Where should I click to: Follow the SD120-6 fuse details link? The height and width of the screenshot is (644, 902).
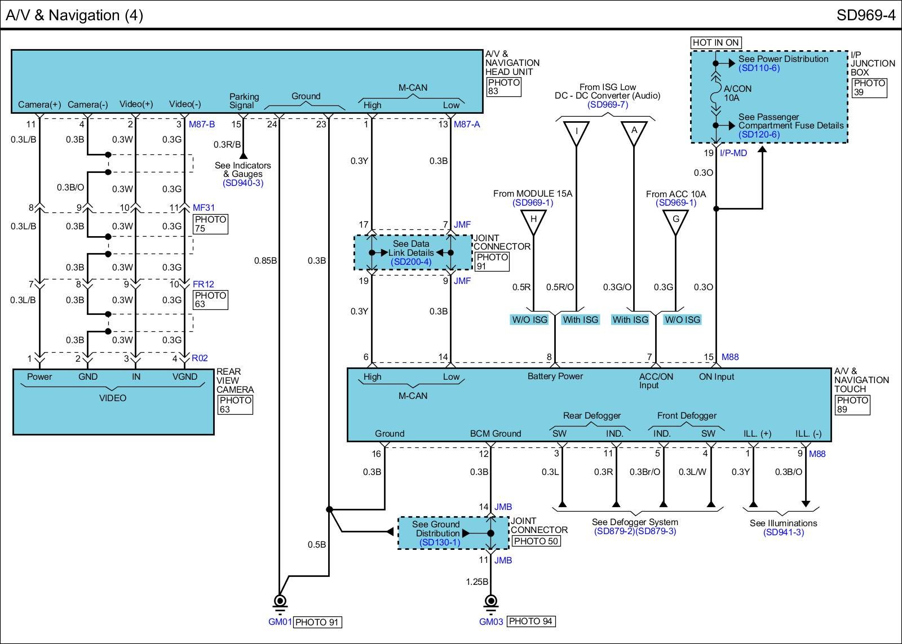[x=759, y=135]
